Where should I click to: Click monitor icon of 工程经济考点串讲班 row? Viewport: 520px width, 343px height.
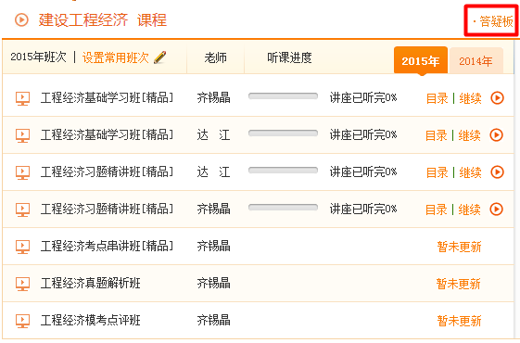tap(22, 247)
